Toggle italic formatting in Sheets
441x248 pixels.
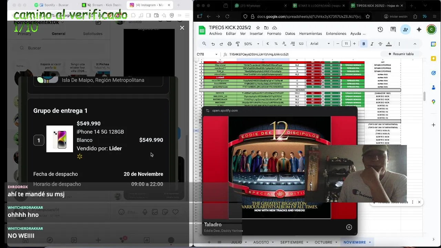pos(372,44)
